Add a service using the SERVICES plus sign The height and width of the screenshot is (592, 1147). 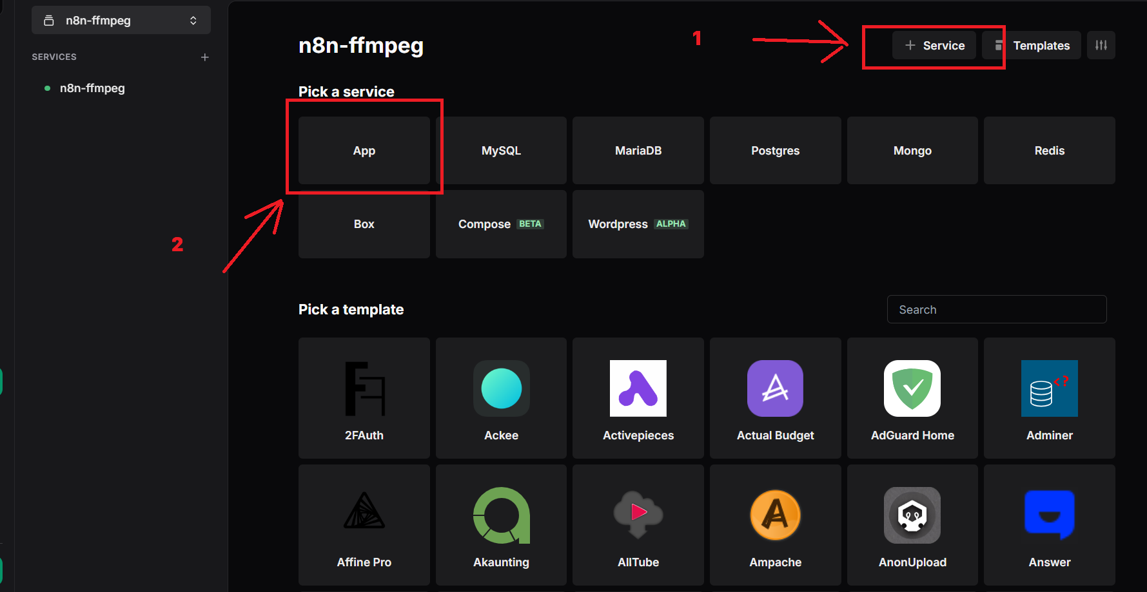(x=204, y=57)
